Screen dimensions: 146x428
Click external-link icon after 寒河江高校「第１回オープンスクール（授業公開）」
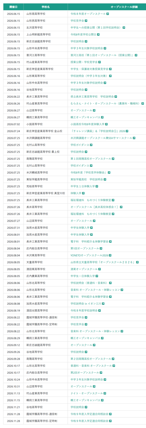[x=136, y=55]
